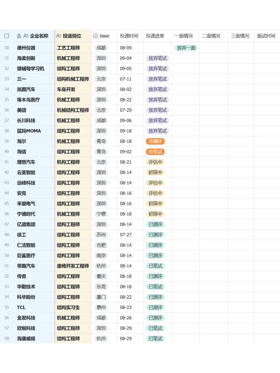
Task: Select the position cell 座椅开发工程师
Action: click(73, 266)
